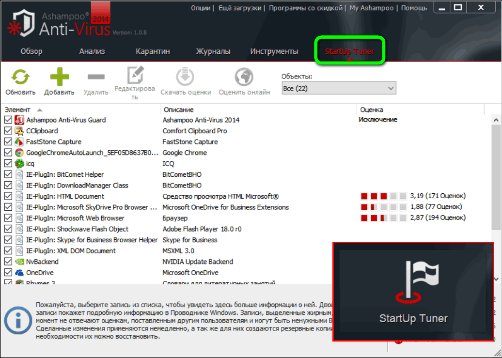Screen dimensions: 502x358
Task: Click the Ashampoo Anti-Virus logo
Action: point(22,23)
